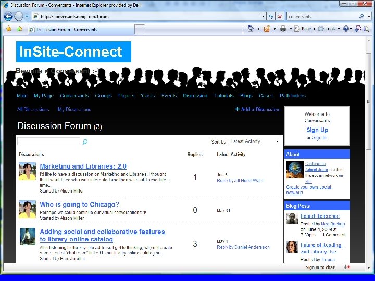Screen dimensions: 375x281
Task: Click the avatar beside Adding social and collaborative features
Action: 28,236
